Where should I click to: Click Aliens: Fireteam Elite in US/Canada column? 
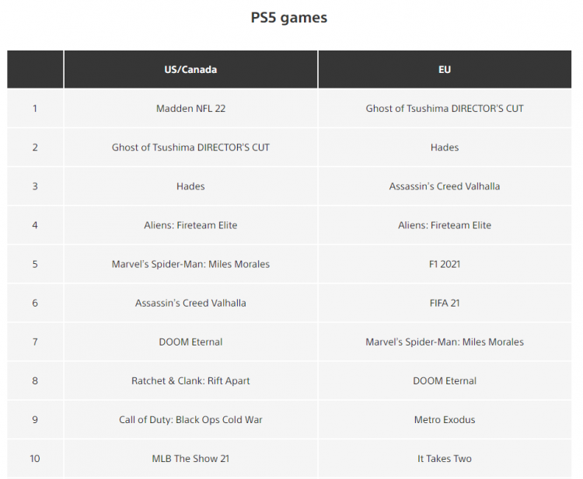[x=190, y=225]
